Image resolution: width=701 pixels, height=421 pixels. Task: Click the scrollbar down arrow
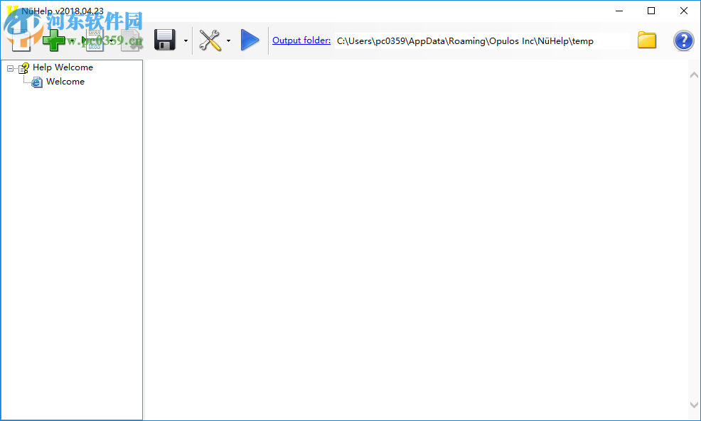point(694,405)
